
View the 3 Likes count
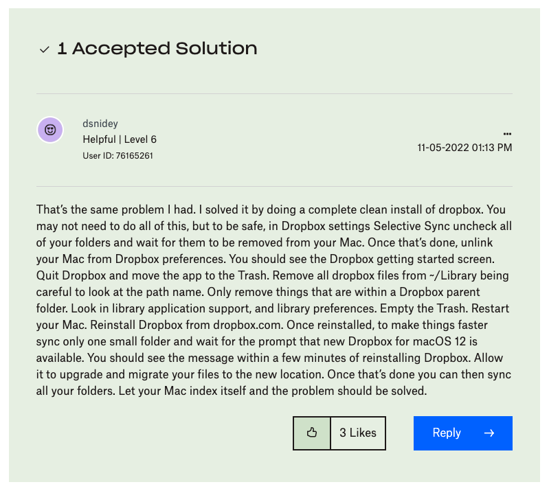(x=358, y=433)
